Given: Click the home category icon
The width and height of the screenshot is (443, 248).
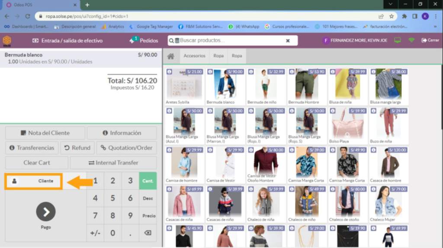Looking at the screenshot, I should (x=171, y=56).
